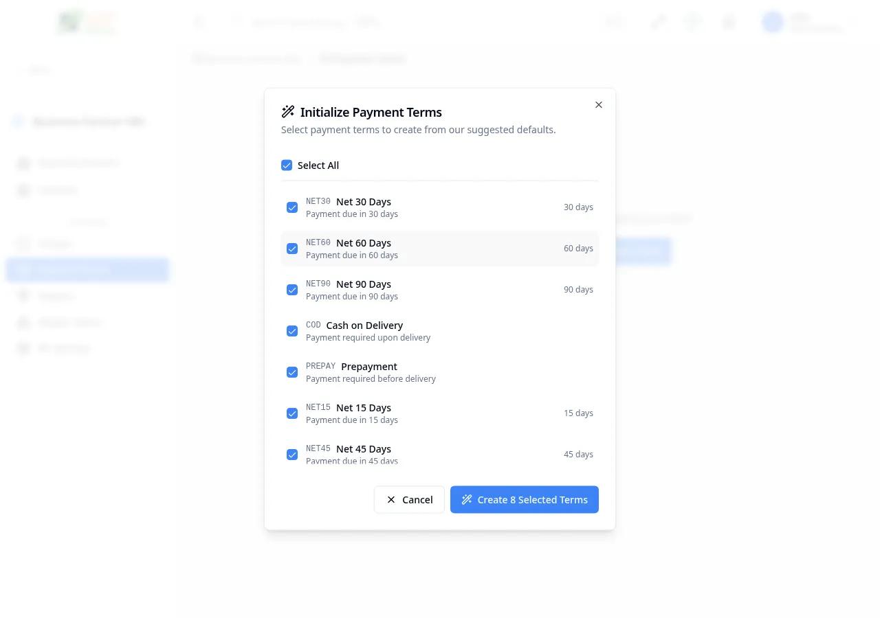Click Create 8 Selected Terms button

click(524, 500)
